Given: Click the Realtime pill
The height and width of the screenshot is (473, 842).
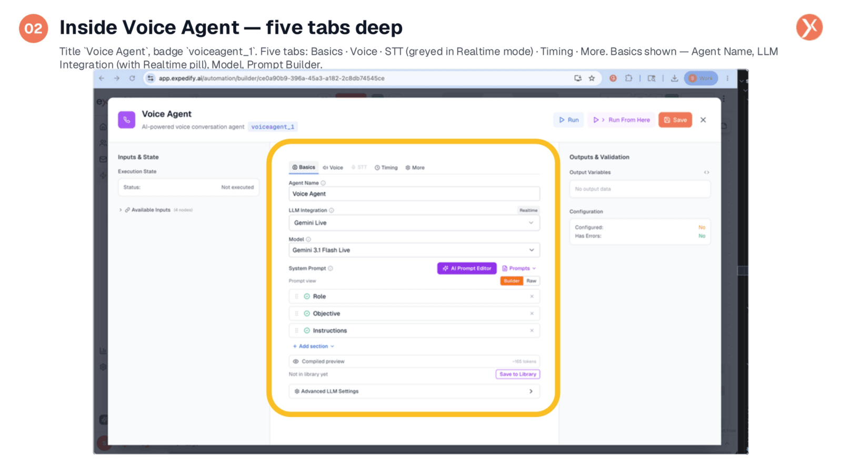Looking at the screenshot, I should click(x=528, y=210).
